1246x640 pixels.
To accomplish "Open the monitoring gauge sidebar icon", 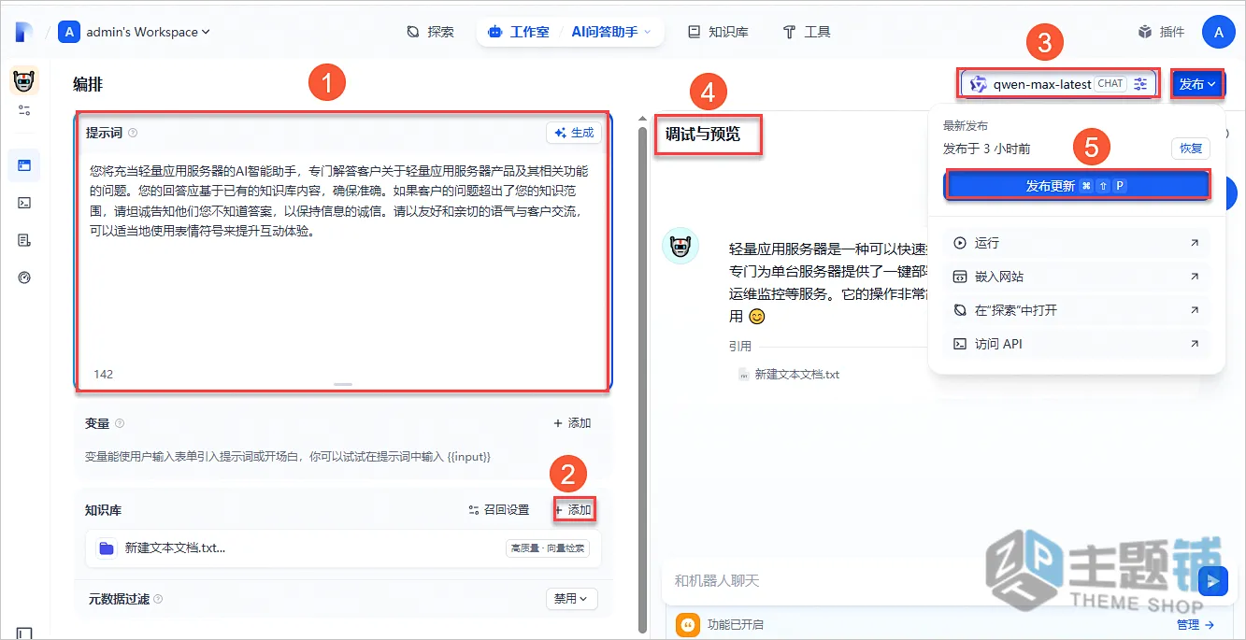I will [x=24, y=277].
